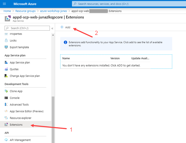Navigate to azure-workshop-jones breadcrumb
Image resolution: width=186 pixels, height=143 pixels.
click(x=53, y=11)
